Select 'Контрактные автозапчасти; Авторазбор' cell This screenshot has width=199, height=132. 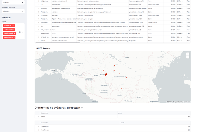click(x=102, y=8)
